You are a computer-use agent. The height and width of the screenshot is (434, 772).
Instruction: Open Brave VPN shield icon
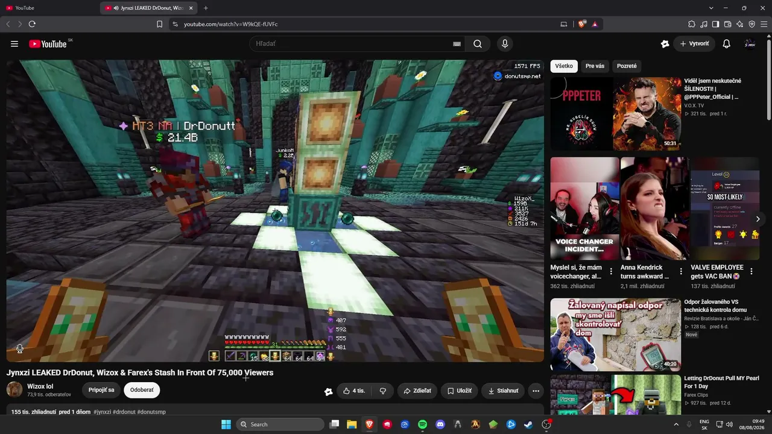pos(752,24)
